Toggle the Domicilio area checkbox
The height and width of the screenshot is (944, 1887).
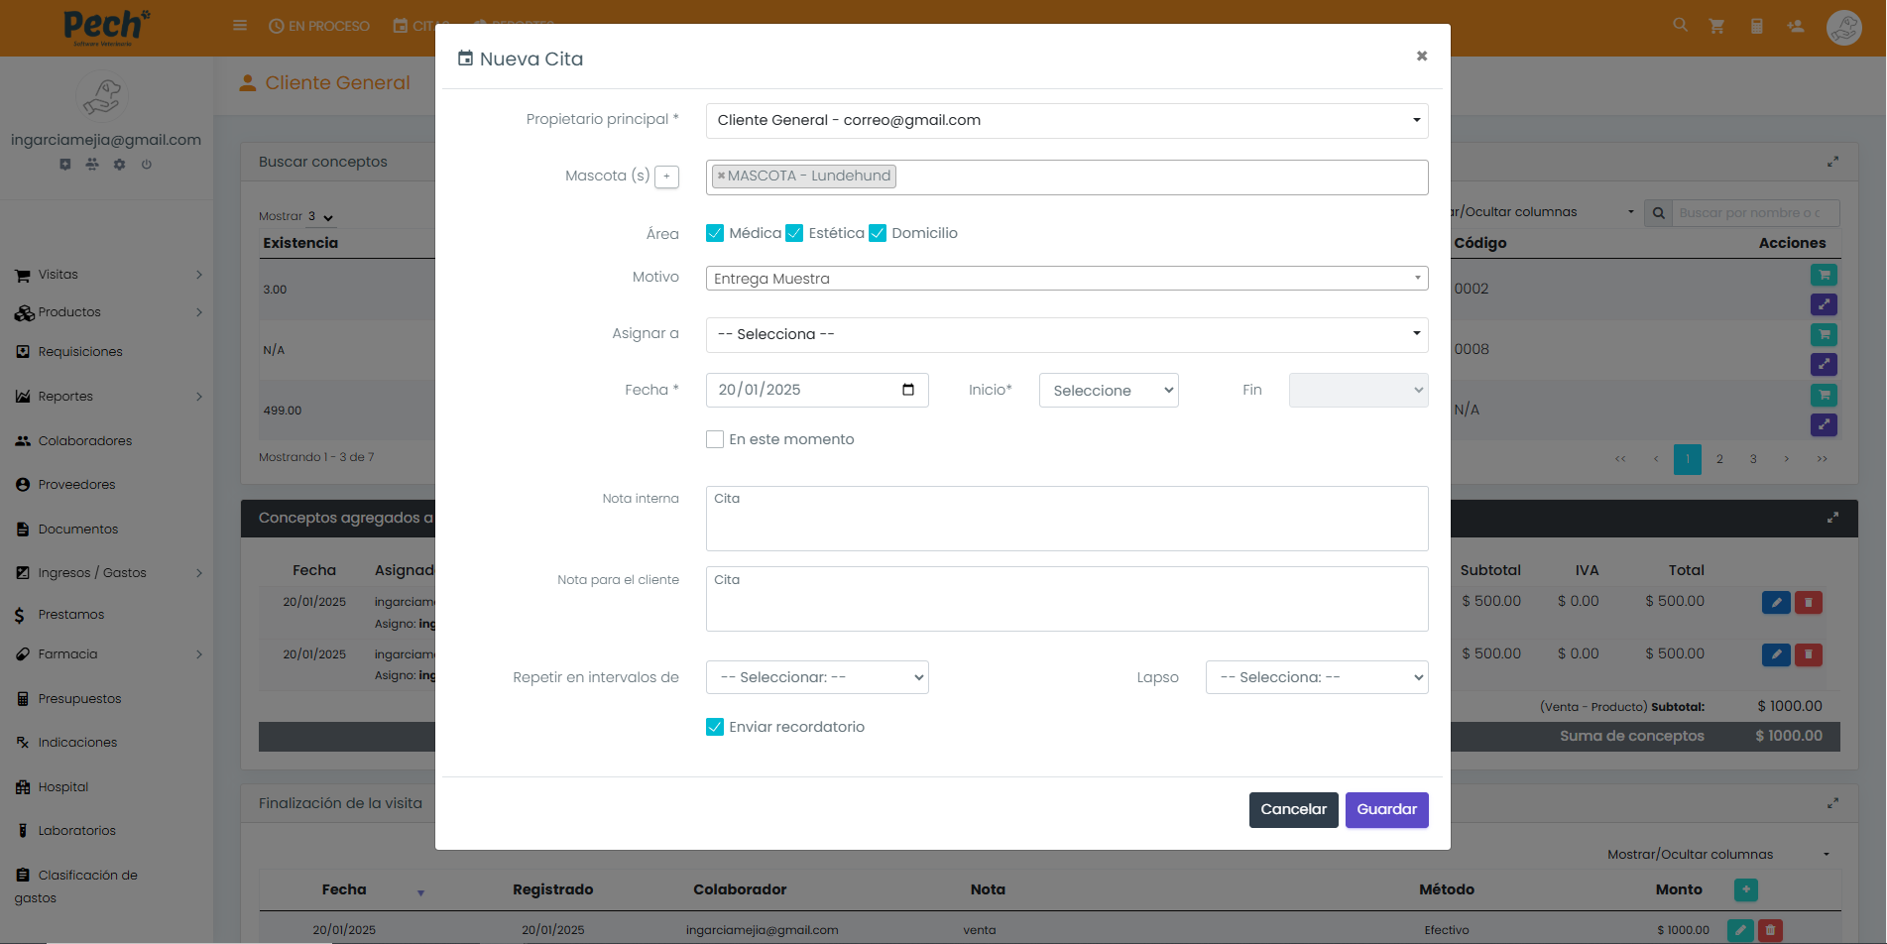coord(878,233)
